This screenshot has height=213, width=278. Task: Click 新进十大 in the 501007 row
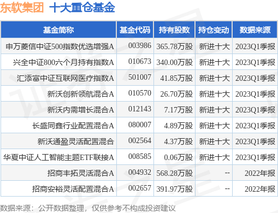[x=214, y=78]
